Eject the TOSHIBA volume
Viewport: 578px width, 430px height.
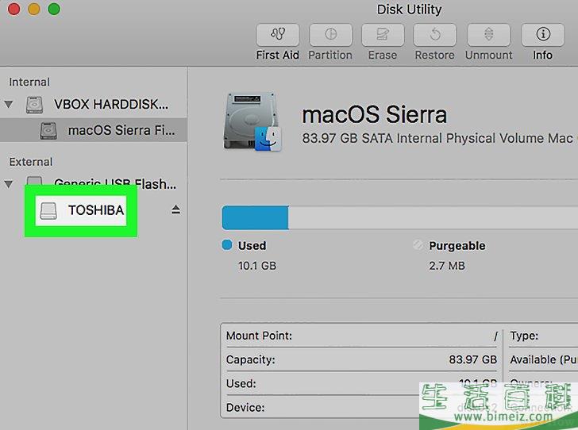(175, 210)
